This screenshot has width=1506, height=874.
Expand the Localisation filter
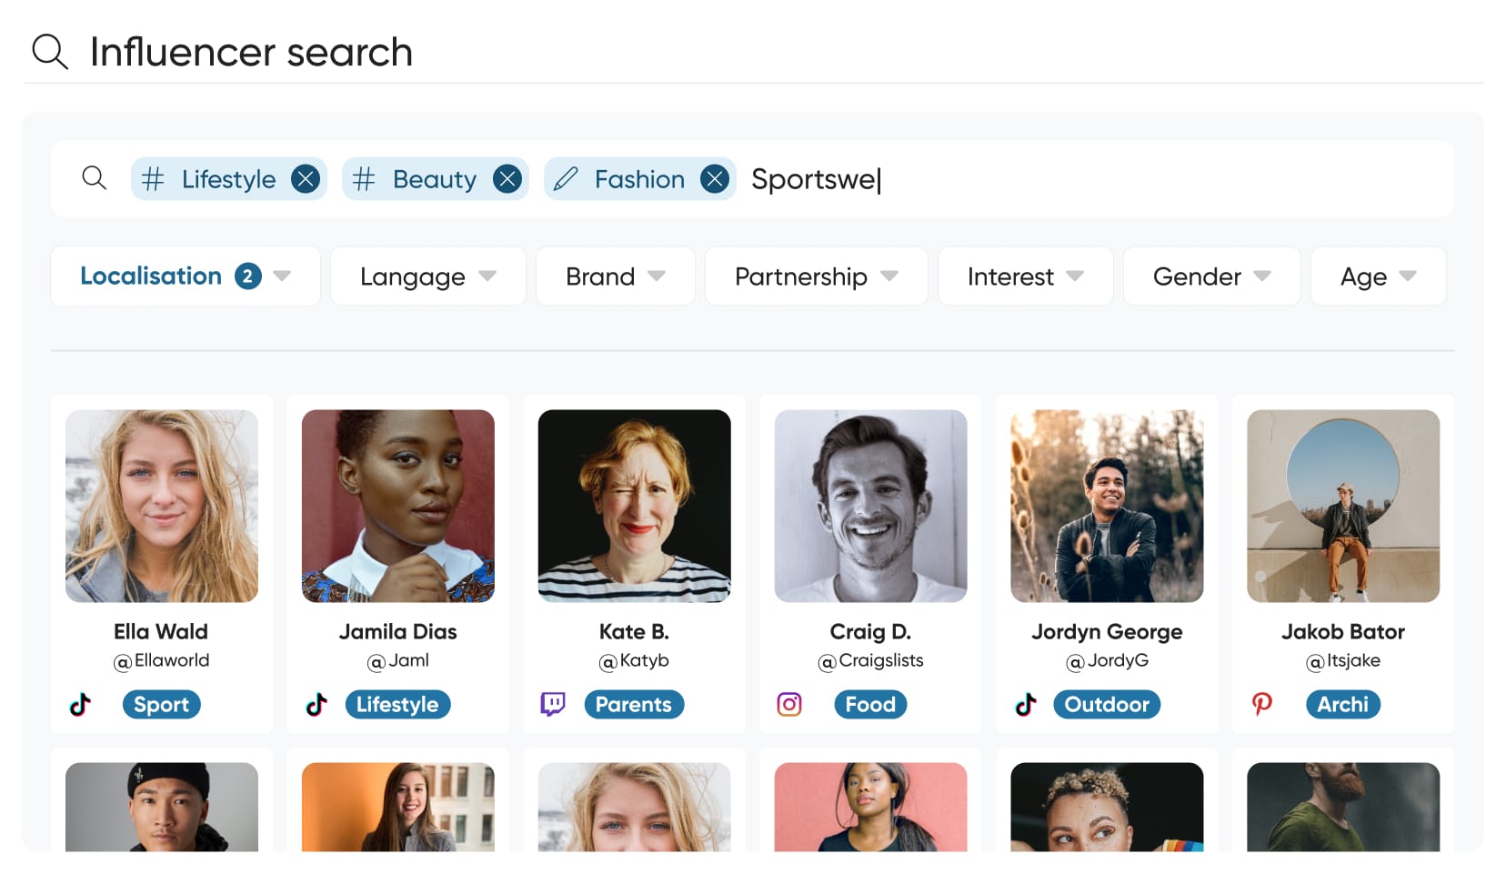tap(185, 276)
